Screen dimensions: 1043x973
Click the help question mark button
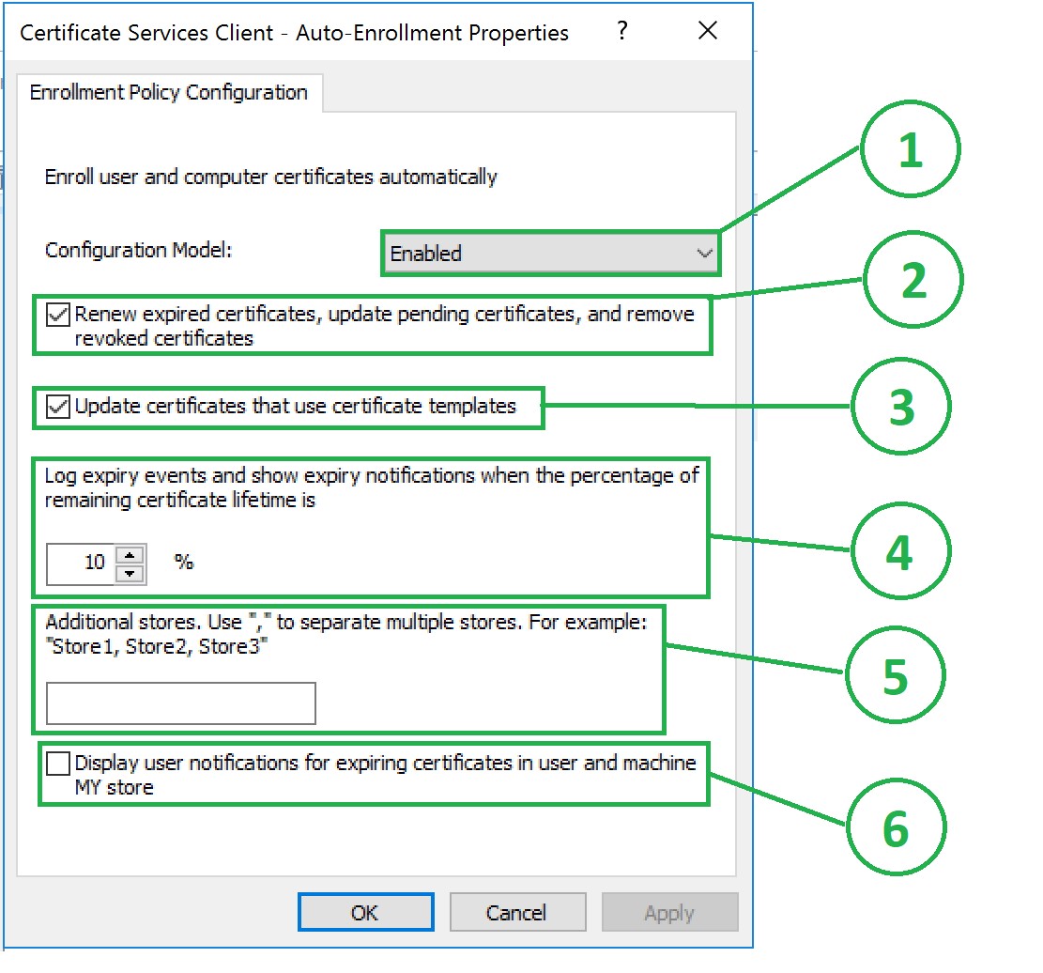click(x=621, y=31)
